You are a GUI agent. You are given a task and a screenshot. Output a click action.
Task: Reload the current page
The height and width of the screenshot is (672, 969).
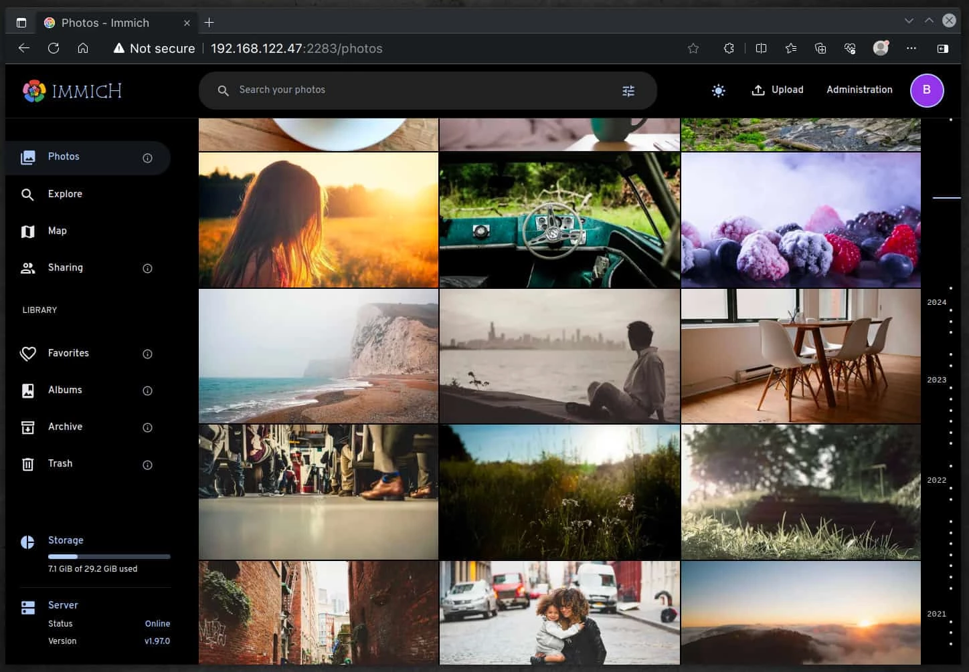coord(54,48)
